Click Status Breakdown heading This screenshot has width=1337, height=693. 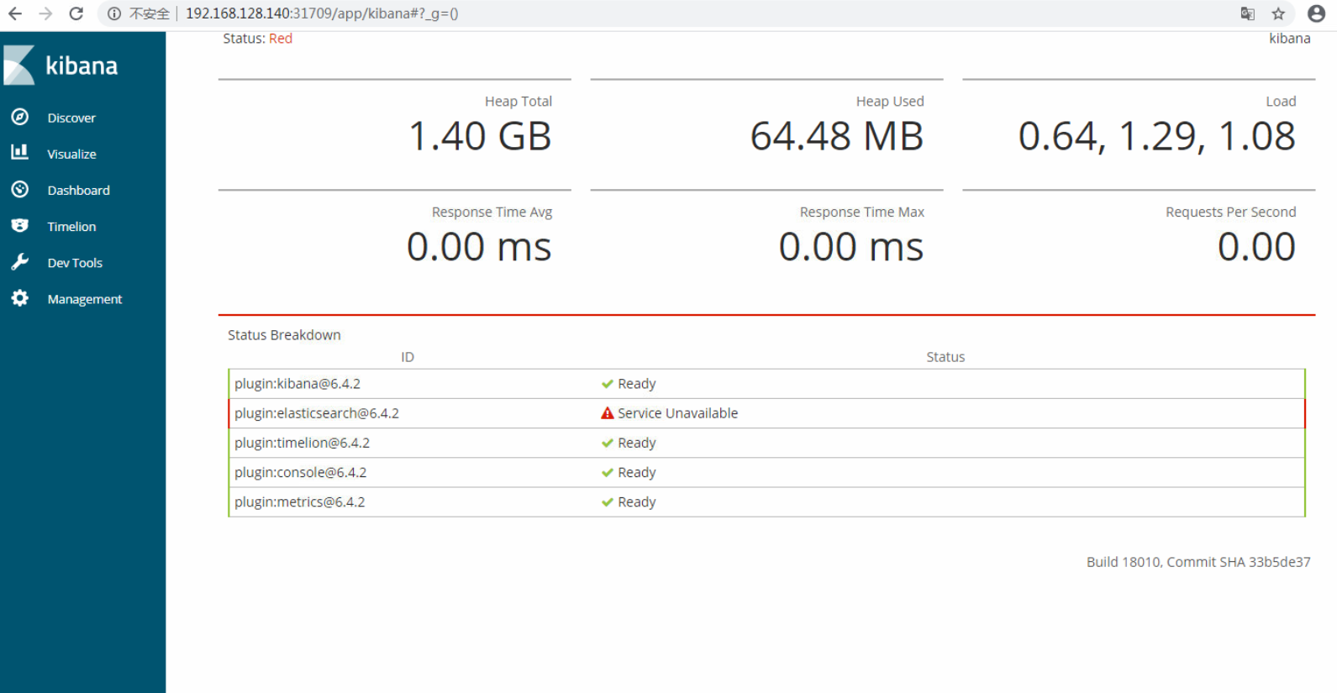point(284,334)
